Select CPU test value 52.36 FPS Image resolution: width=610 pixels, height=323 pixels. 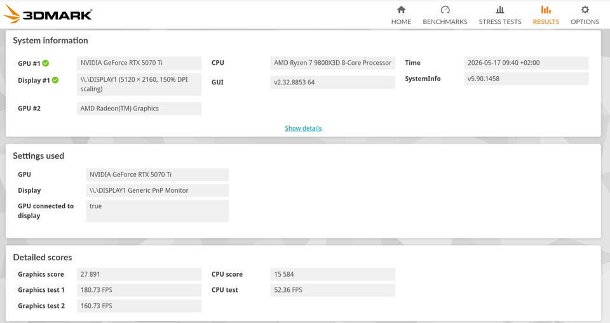coord(332,290)
